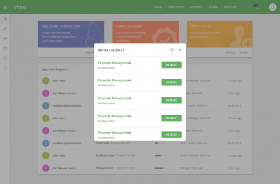Viewport: 280px width, 184px height.
Task: Click the Sales Form progress bar
Action: pos(160,143)
